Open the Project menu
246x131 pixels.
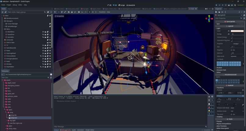coord(9,5)
